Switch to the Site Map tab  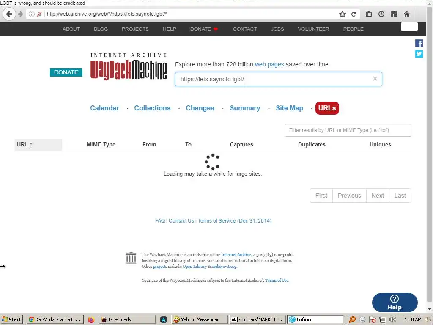pyautogui.click(x=289, y=108)
